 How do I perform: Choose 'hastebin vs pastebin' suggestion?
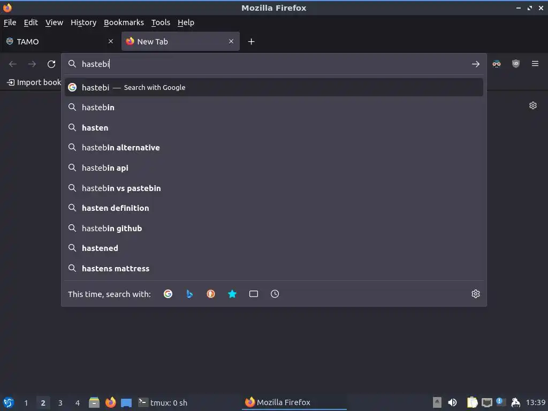(273, 188)
